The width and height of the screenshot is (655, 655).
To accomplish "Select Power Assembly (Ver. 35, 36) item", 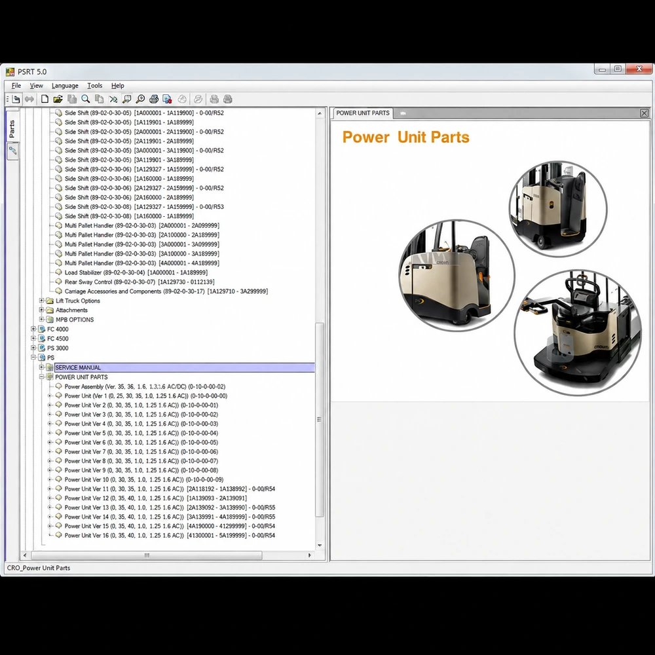I will (x=145, y=387).
